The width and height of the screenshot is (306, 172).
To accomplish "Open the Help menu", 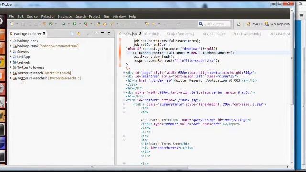I will [x=132, y=16].
